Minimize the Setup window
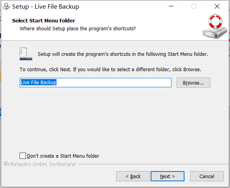Image resolution: width=230 pixels, height=188 pixels. (171, 6)
